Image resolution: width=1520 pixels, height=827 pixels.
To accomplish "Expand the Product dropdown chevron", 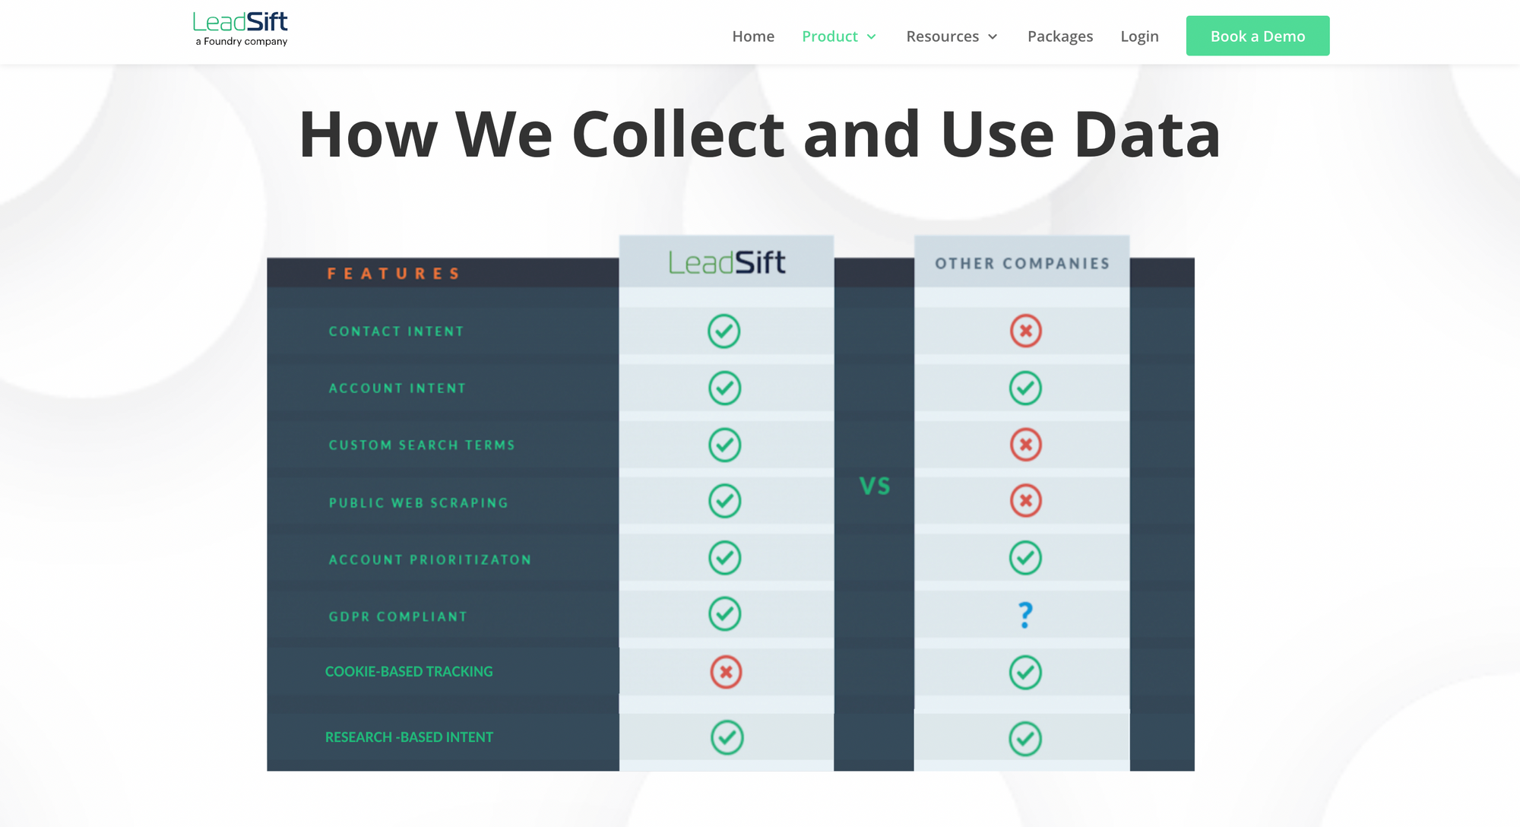I will [x=872, y=37].
